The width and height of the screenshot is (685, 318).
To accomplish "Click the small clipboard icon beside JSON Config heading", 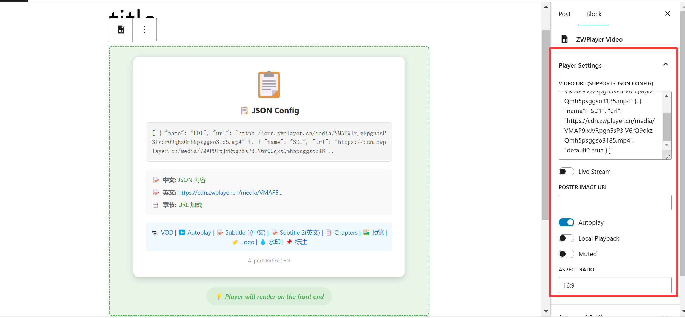I will point(244,111).
